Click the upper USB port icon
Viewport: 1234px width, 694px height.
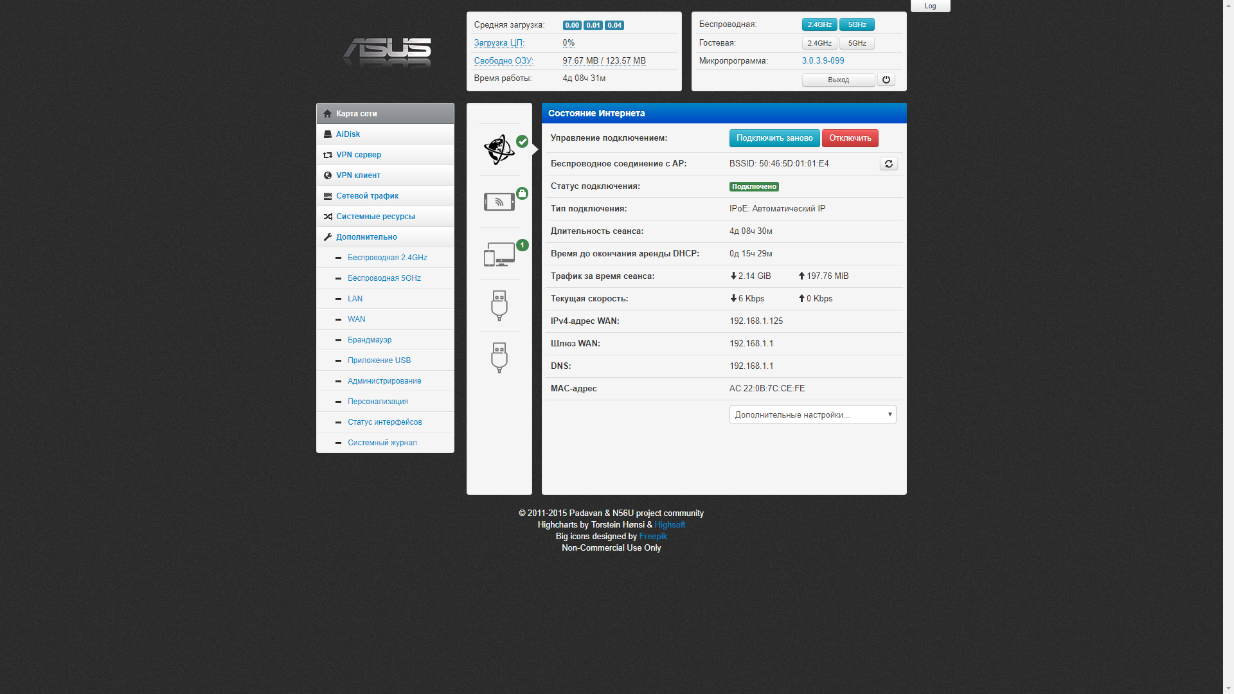[499, 305]
